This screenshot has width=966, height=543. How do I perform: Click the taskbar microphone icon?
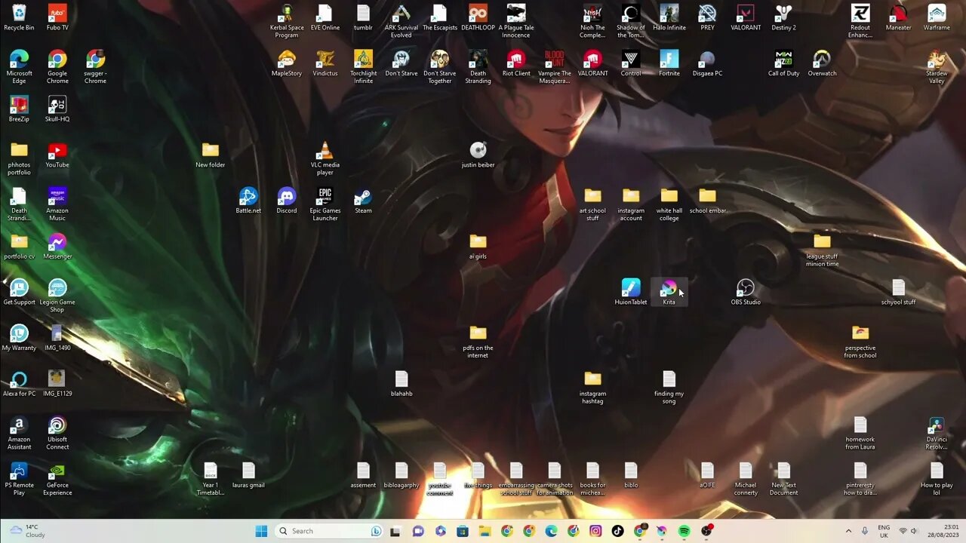(865, 531)
